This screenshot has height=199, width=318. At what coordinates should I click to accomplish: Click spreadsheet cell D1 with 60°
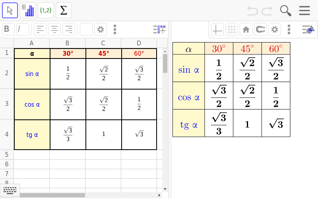(139, 53)
